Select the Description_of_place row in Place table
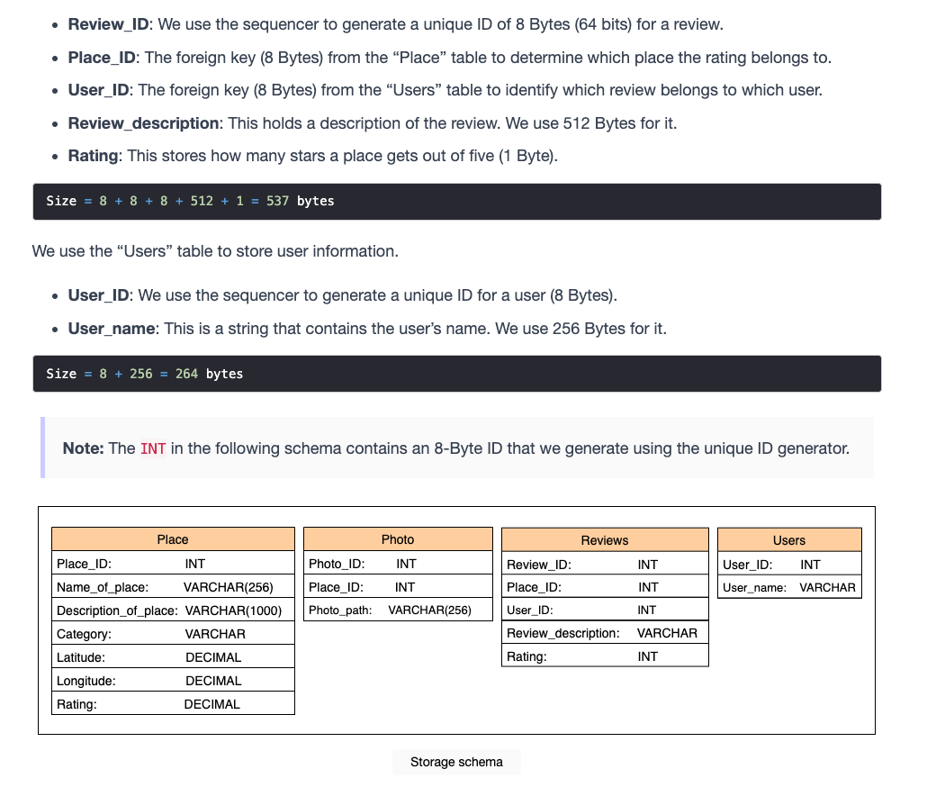The width and height of the screenshot is (927, 787). coord(173,611)
